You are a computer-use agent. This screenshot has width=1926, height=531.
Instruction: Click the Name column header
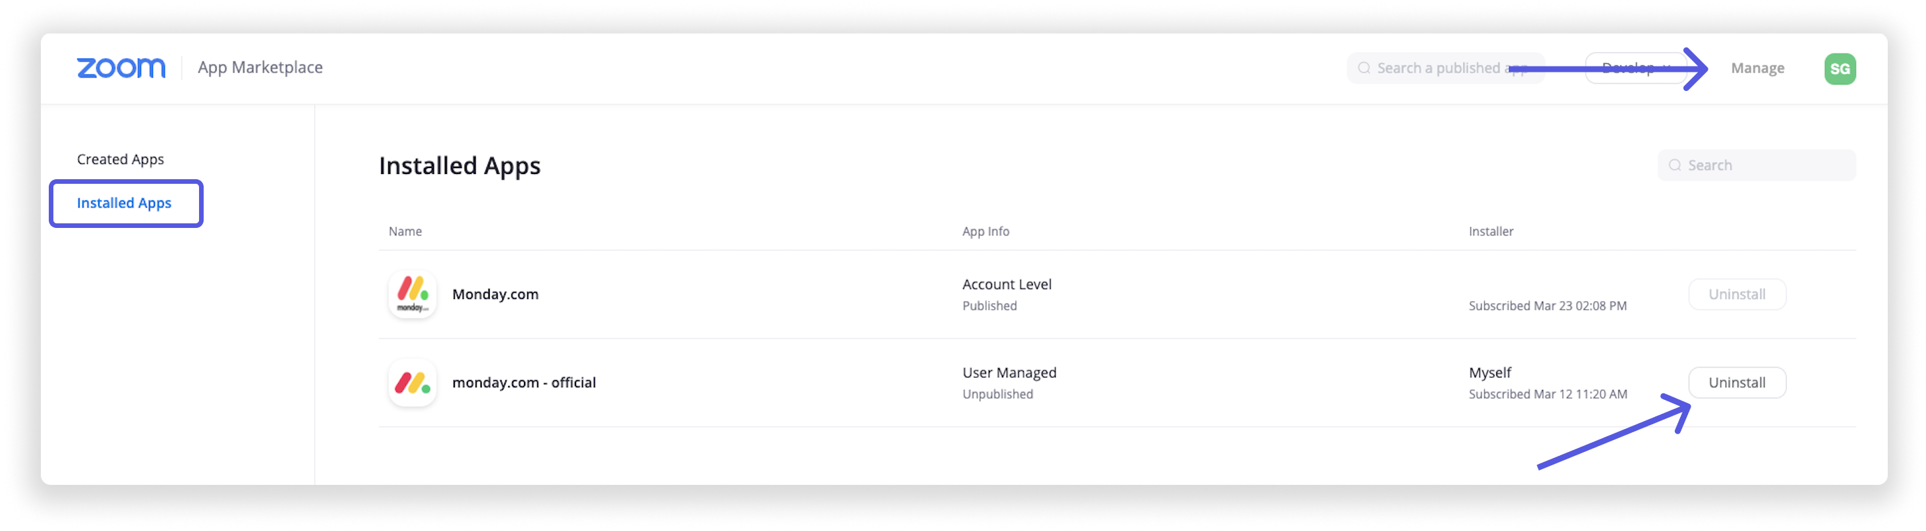point(405,231)
